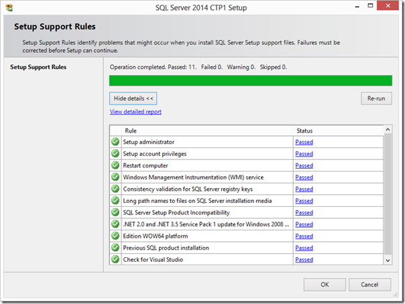Click the SQL Server setup title bar icon
Viewport: 405px width, 304px height.
tap(9, 8)
